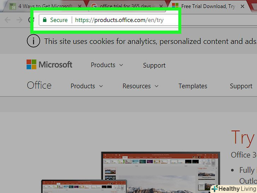This screenshot has width=257, height=193.
Task: Click the Google tab favicon
Action: (x=94, y=6)
